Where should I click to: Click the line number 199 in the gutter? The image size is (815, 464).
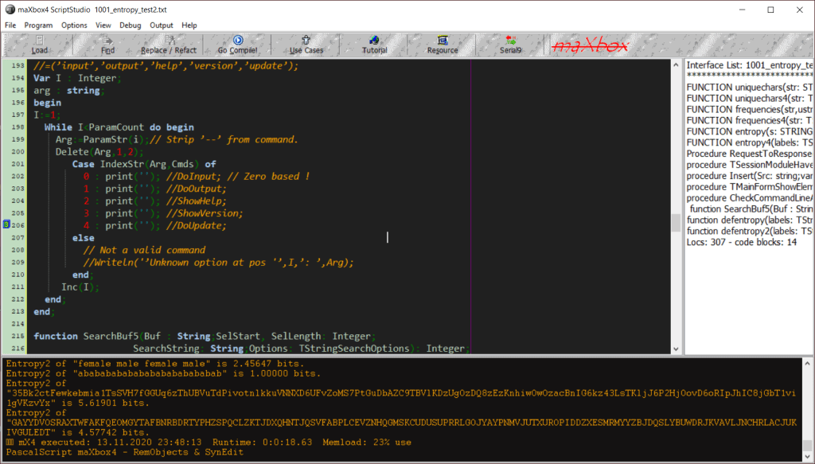[x=18, y=139]
